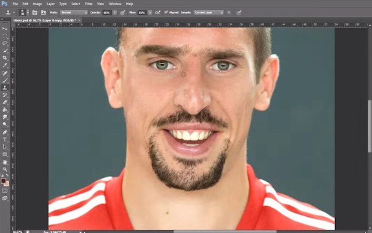Open the View menu
372x233 pixels.
(100, 4)
